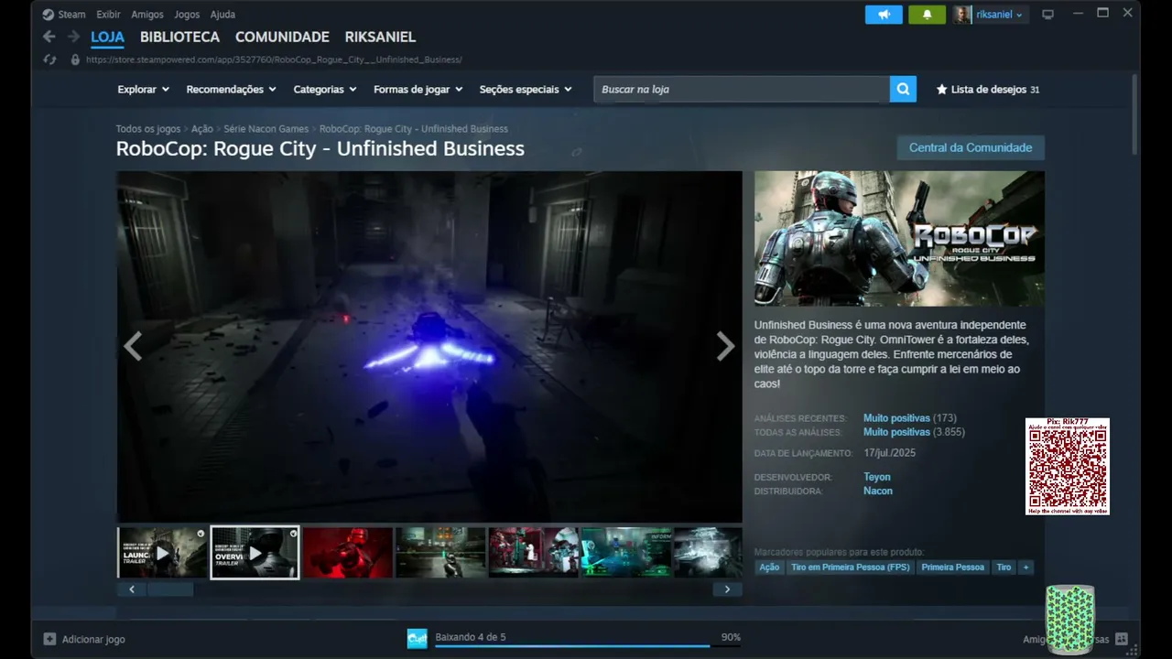Select the Overview Trailer thumbnail
Viewport: 1172px width, 659px height.
point(255,553)
